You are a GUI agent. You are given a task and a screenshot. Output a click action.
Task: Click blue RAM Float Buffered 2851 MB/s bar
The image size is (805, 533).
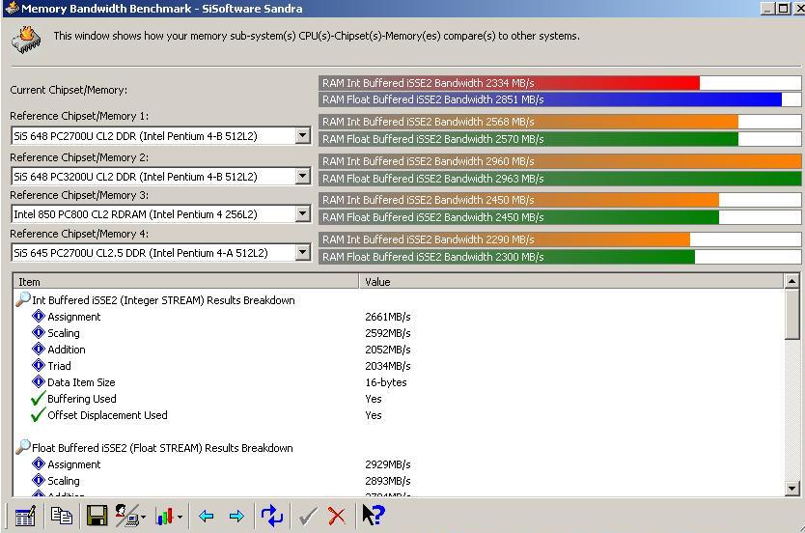click(x=550, y=99)
